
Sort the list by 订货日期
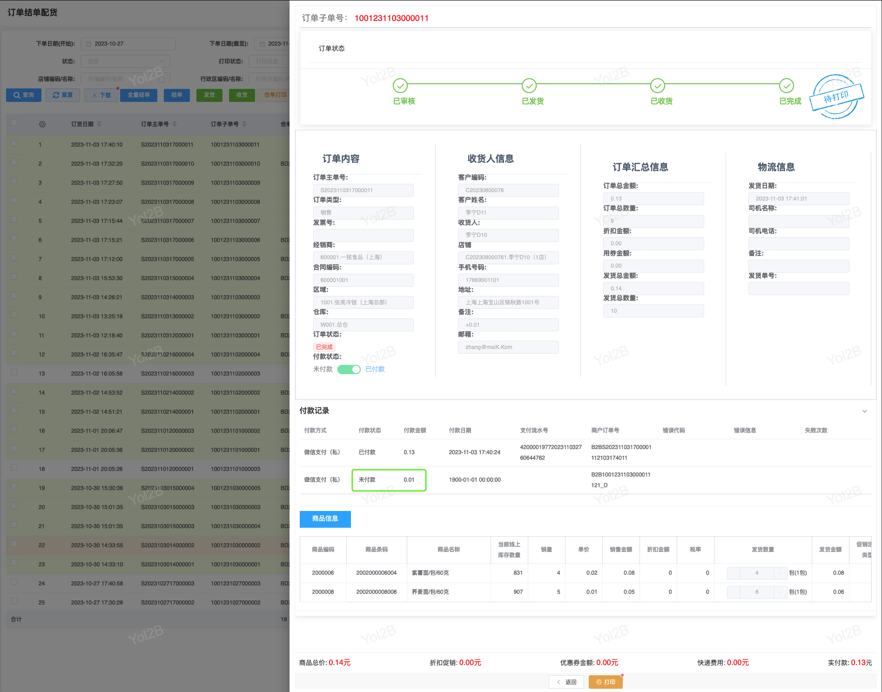99,124
